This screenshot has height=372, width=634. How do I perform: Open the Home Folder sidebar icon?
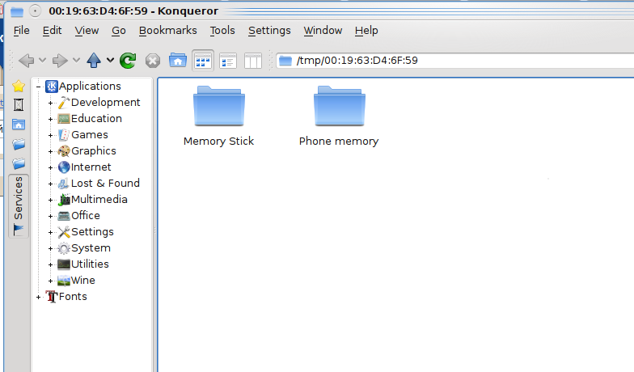click(18, 125)
